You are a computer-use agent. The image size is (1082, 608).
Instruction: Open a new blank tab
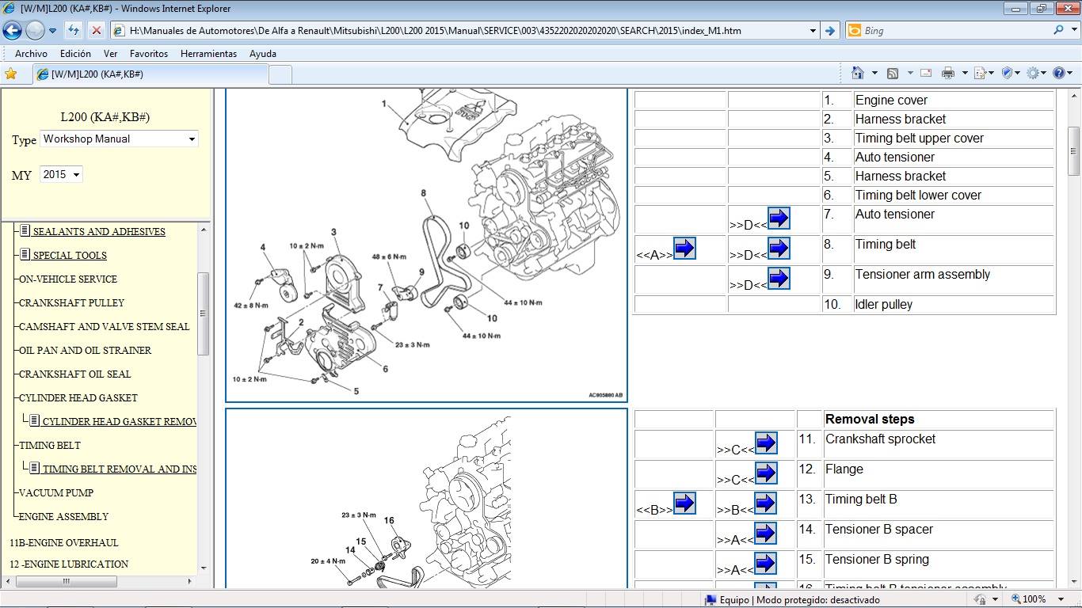click(280, 74)
